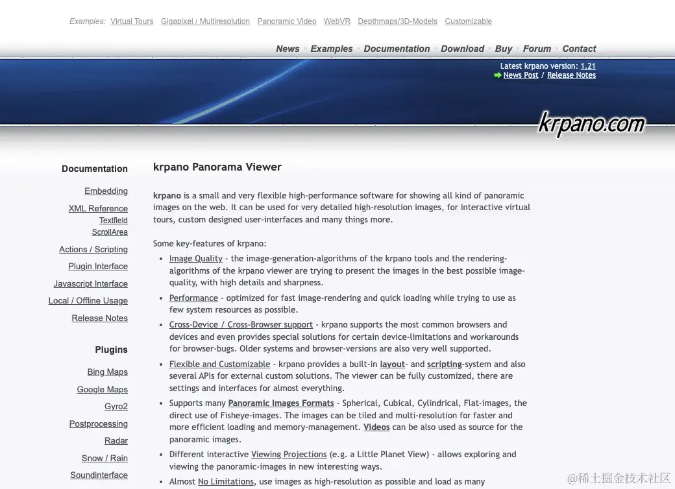This screenshot has width=675, height=489.
Task: Open the Customizable example link
Action: tap(469, 21)
